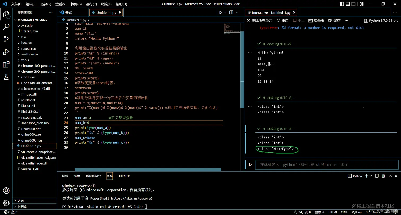Click the code minimap overview
The height and width of the screenshot is (215, 401).
[232, 29]
